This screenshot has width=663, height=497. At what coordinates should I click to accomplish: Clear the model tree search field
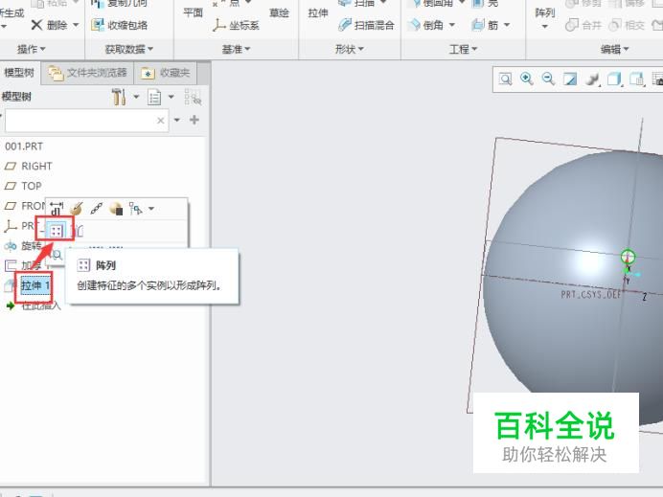point(161,121)
